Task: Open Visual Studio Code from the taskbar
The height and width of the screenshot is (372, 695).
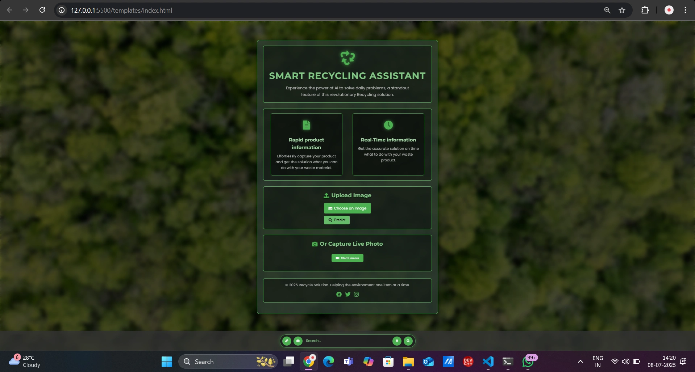Action: (x=488, y=362)
